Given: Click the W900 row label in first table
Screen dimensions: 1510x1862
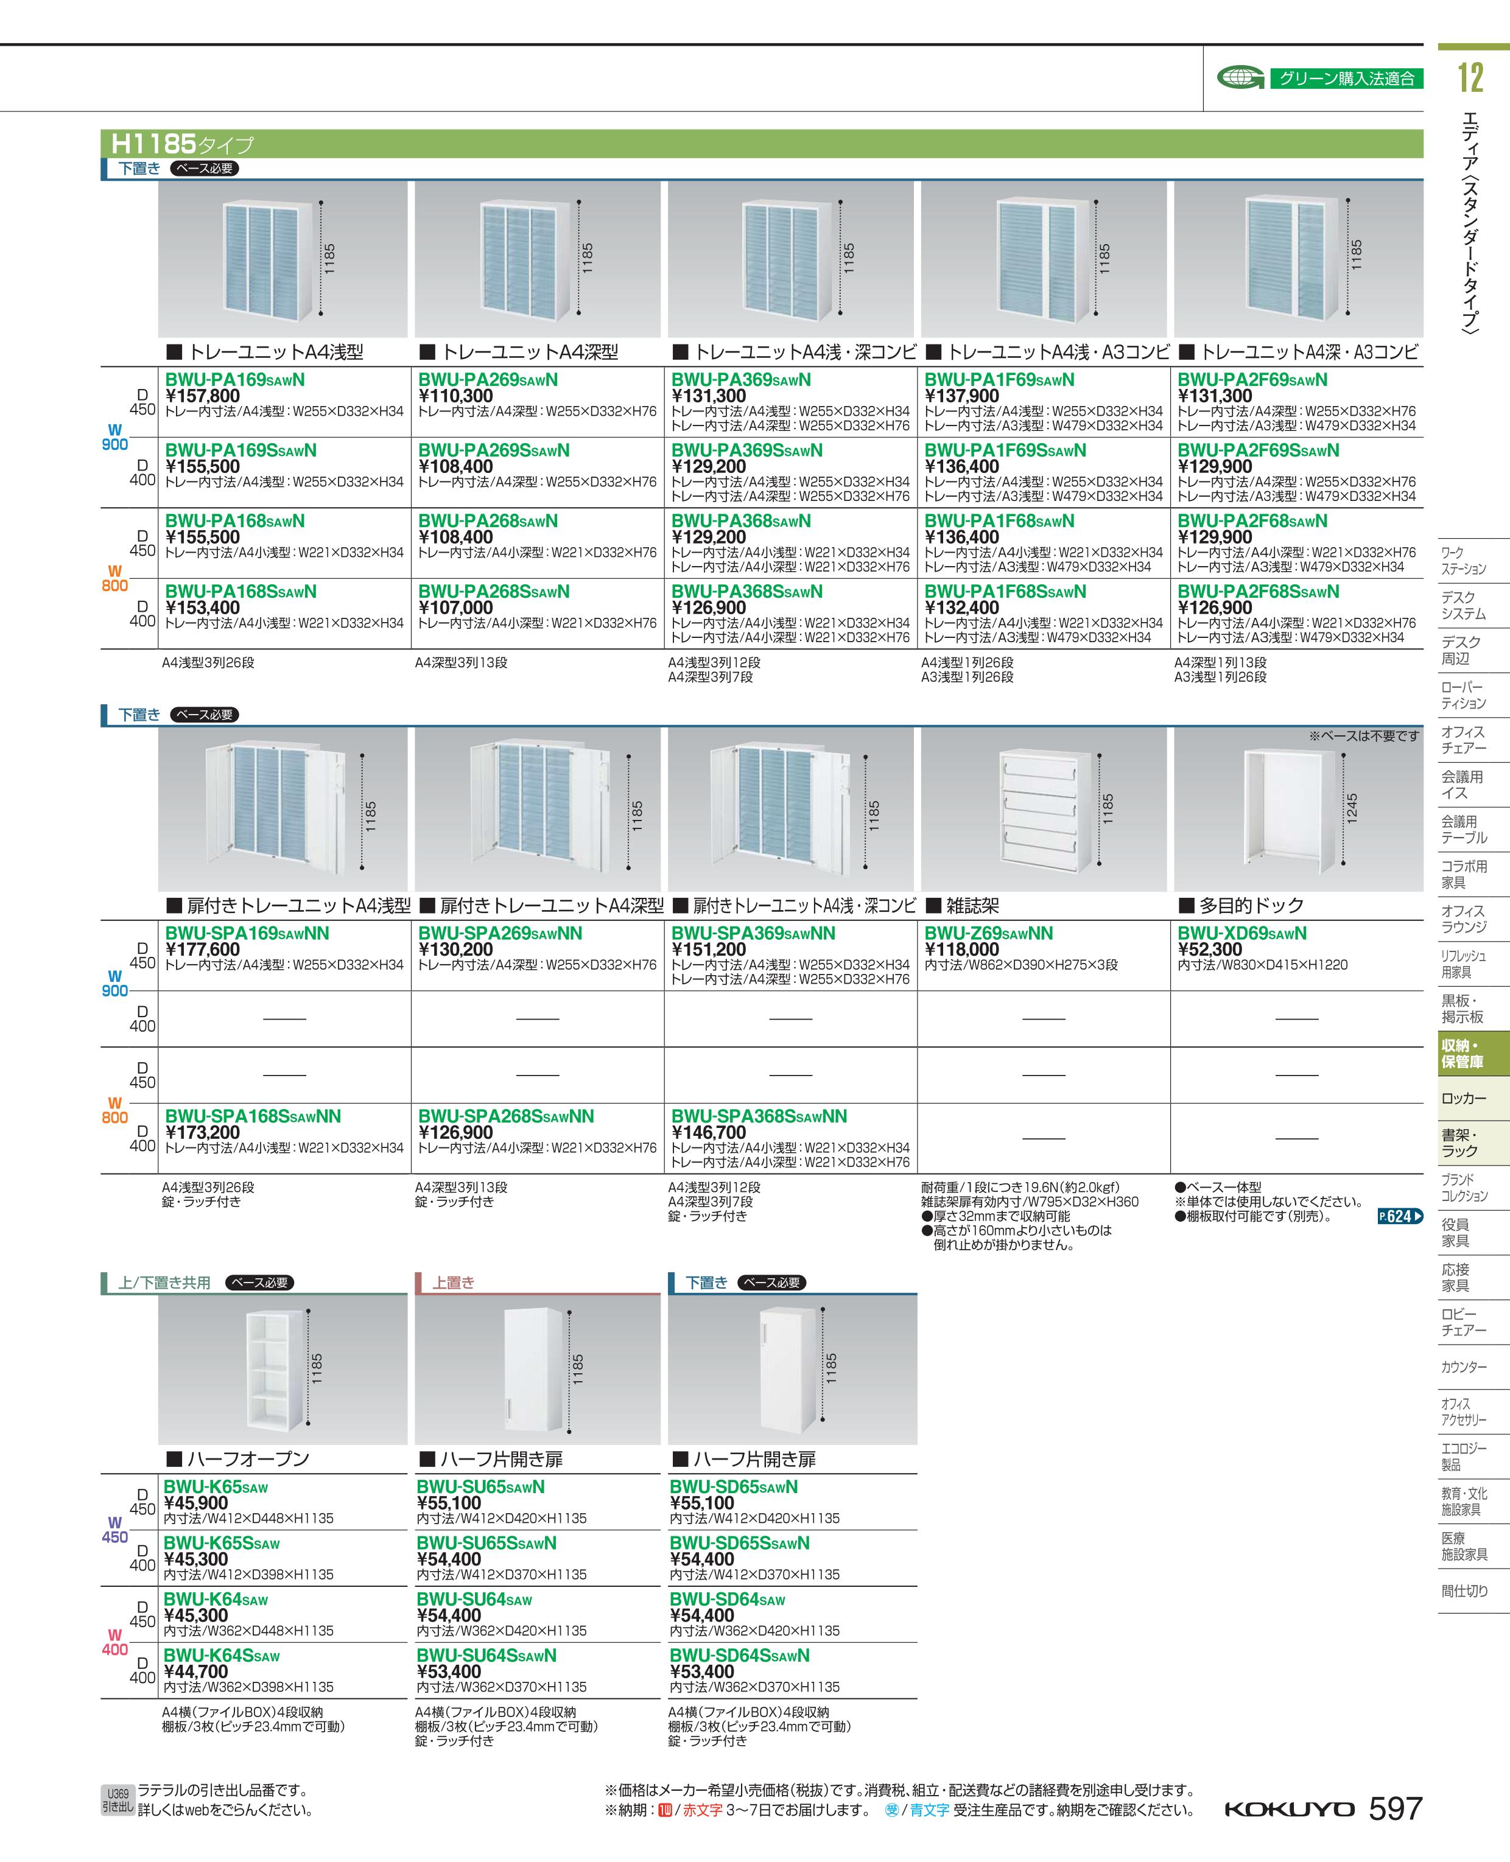Looking at the screenshot, I should (x=115, y=436).
